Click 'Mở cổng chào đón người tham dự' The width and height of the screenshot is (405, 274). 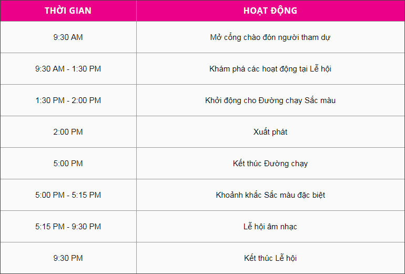[270, 37]
